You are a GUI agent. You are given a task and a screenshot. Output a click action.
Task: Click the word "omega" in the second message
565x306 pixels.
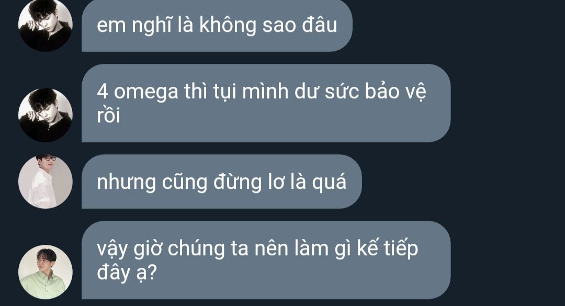[x=146, y=92]
